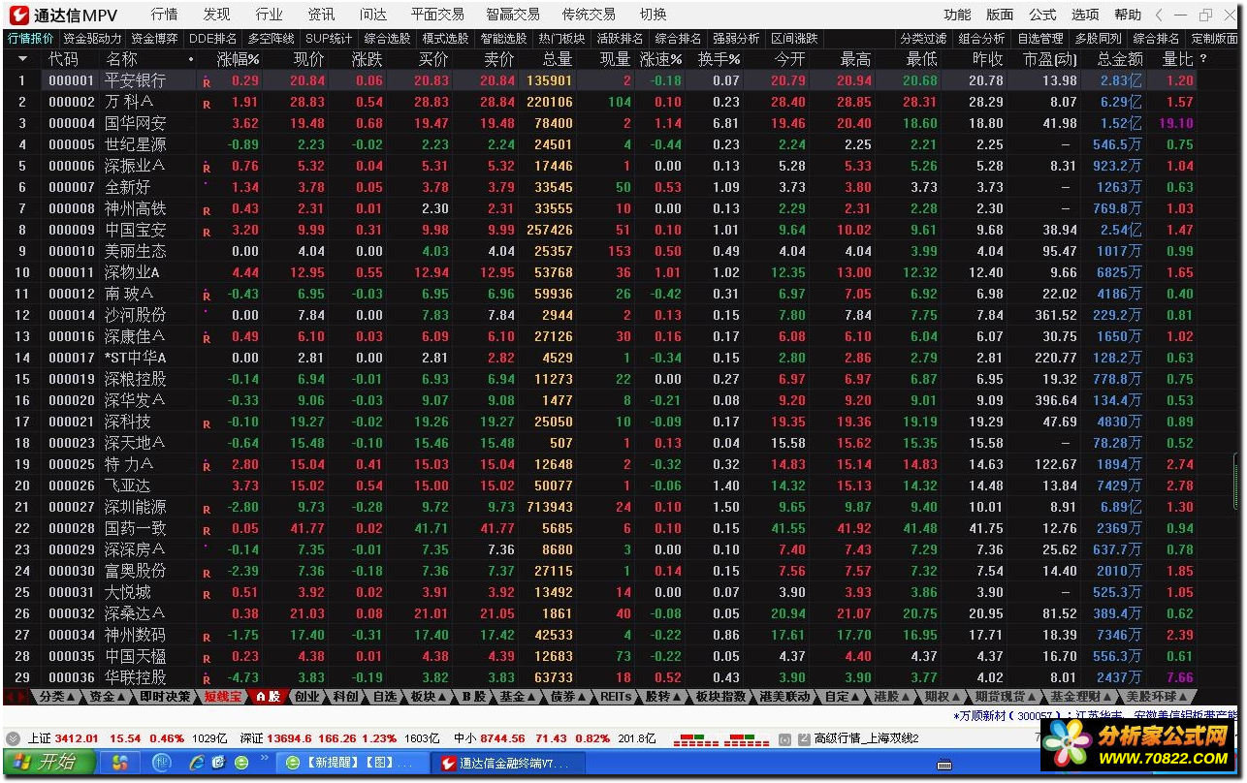Sort by 涨幅% column header

pos(239,59)
